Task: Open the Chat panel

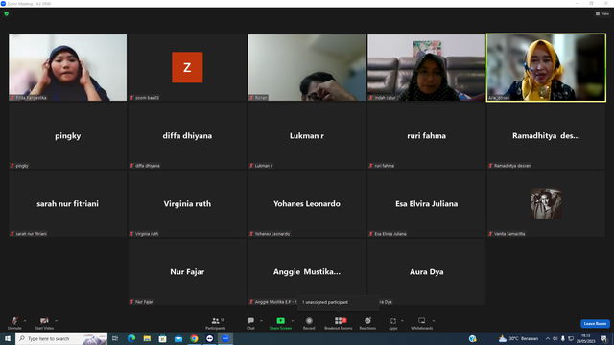Action: point(250,323)
